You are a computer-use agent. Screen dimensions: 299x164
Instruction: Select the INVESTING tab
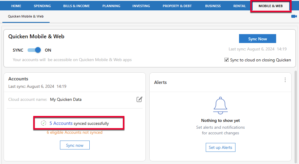pos(141,6)
